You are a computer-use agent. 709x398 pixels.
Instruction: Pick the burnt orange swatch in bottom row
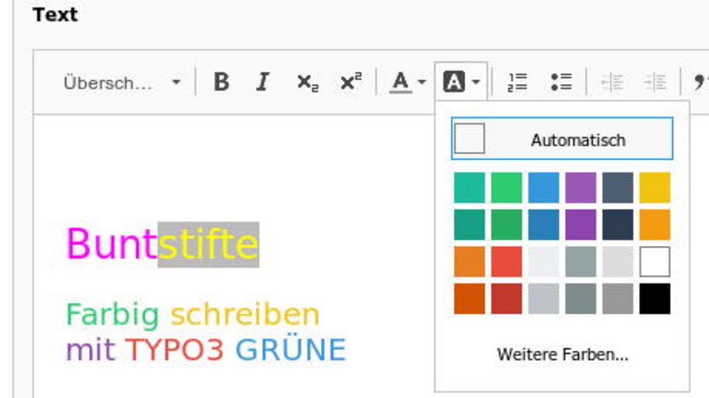point(470,298)
